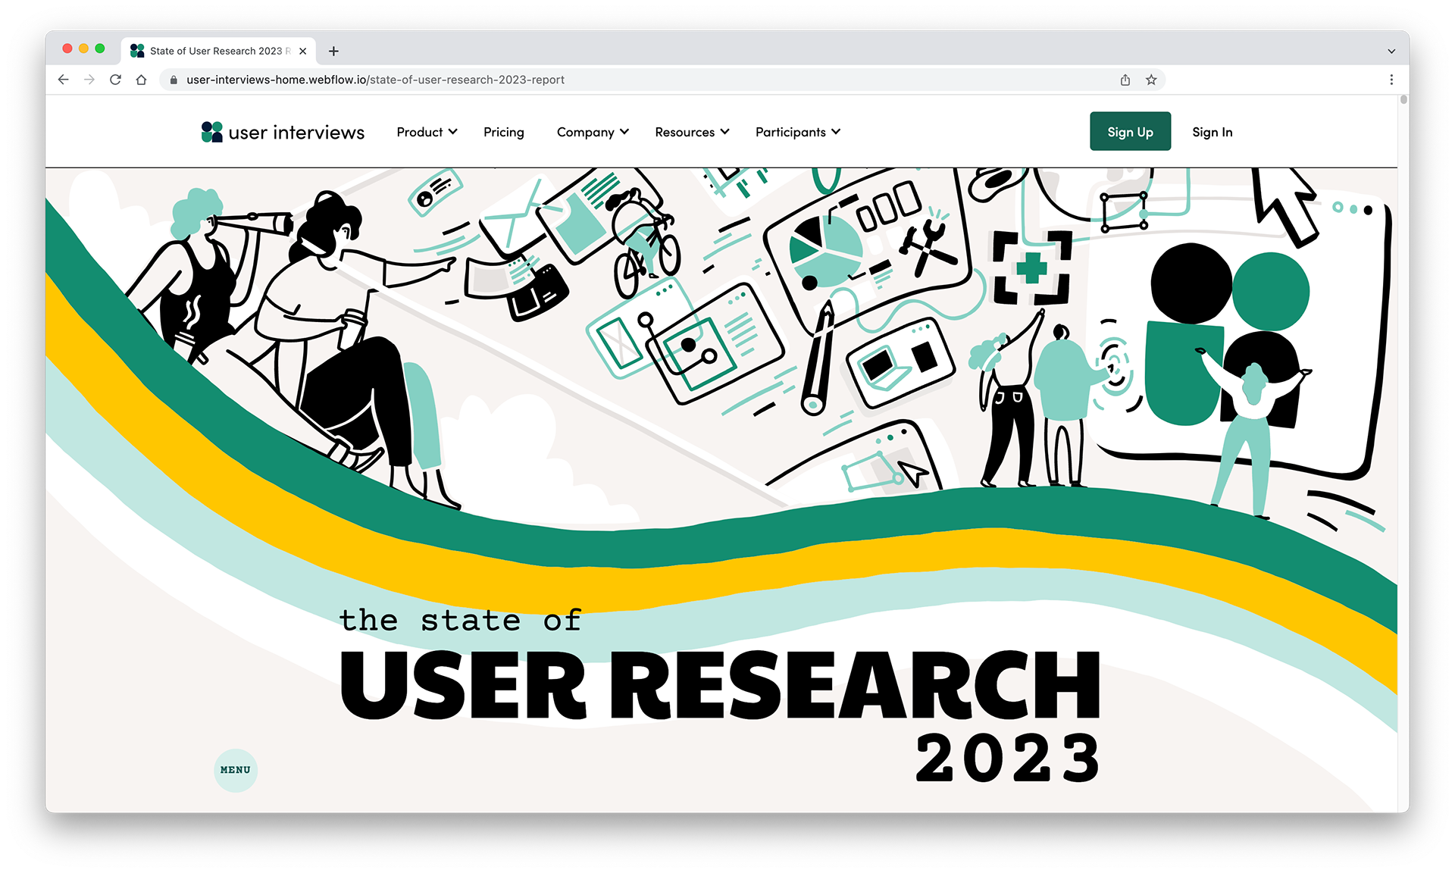Expand the Company dropdown menu

pos(593,132)
